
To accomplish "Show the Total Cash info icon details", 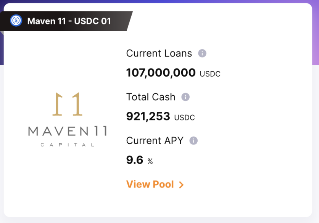I will coord(185,97).
